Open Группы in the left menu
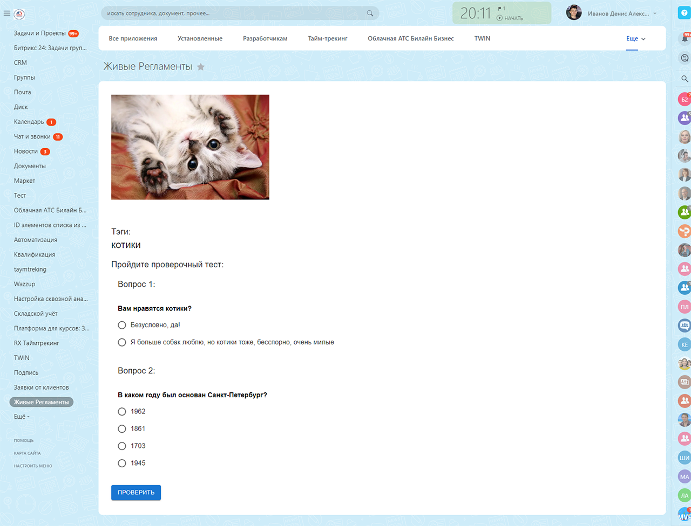691x526 pixels. [24, 78]
